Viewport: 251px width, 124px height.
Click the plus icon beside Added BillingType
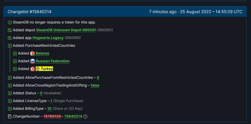tap(10, 109)
